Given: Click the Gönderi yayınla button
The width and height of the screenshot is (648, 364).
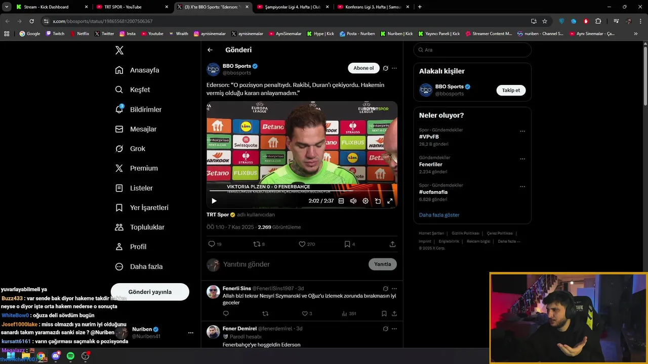Looking at the screenshot, I should (x=150, y=292).
